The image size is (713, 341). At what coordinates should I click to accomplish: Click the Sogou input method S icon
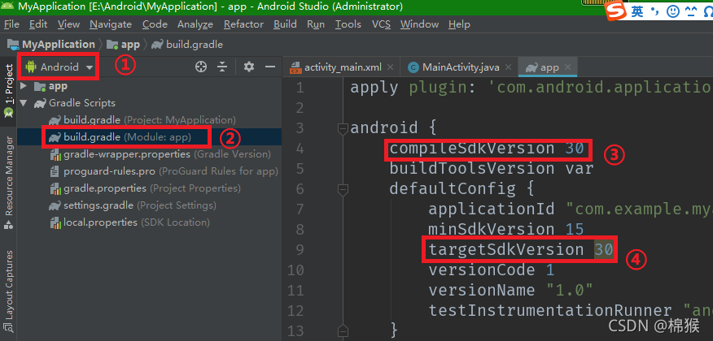pyautogui.click(x=617, y=11)
